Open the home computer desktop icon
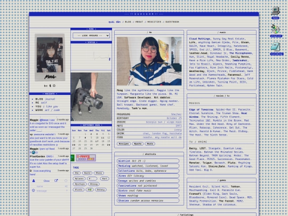Image resolution: width=288 pixels, height=216 pixels. pyautogui.click(x=275, y=11)
